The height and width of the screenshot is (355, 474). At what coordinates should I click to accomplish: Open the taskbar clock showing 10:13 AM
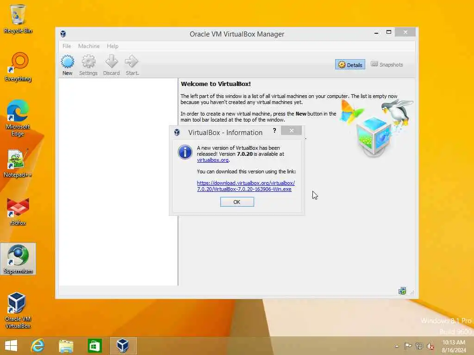454,346
